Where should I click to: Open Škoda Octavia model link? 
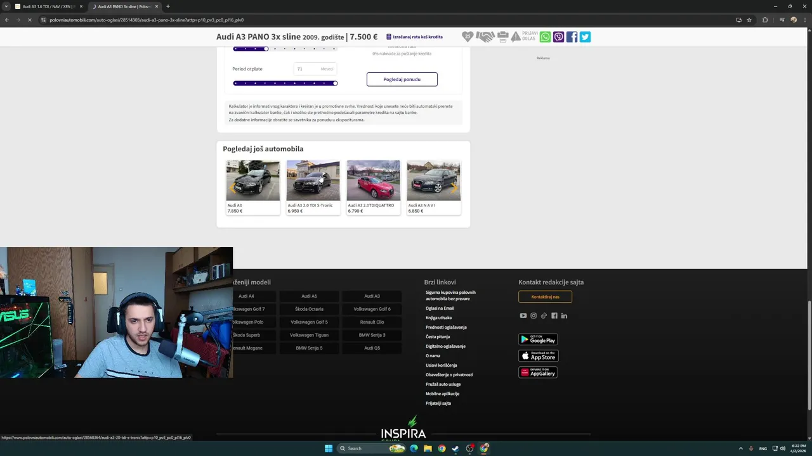(309, 309)
